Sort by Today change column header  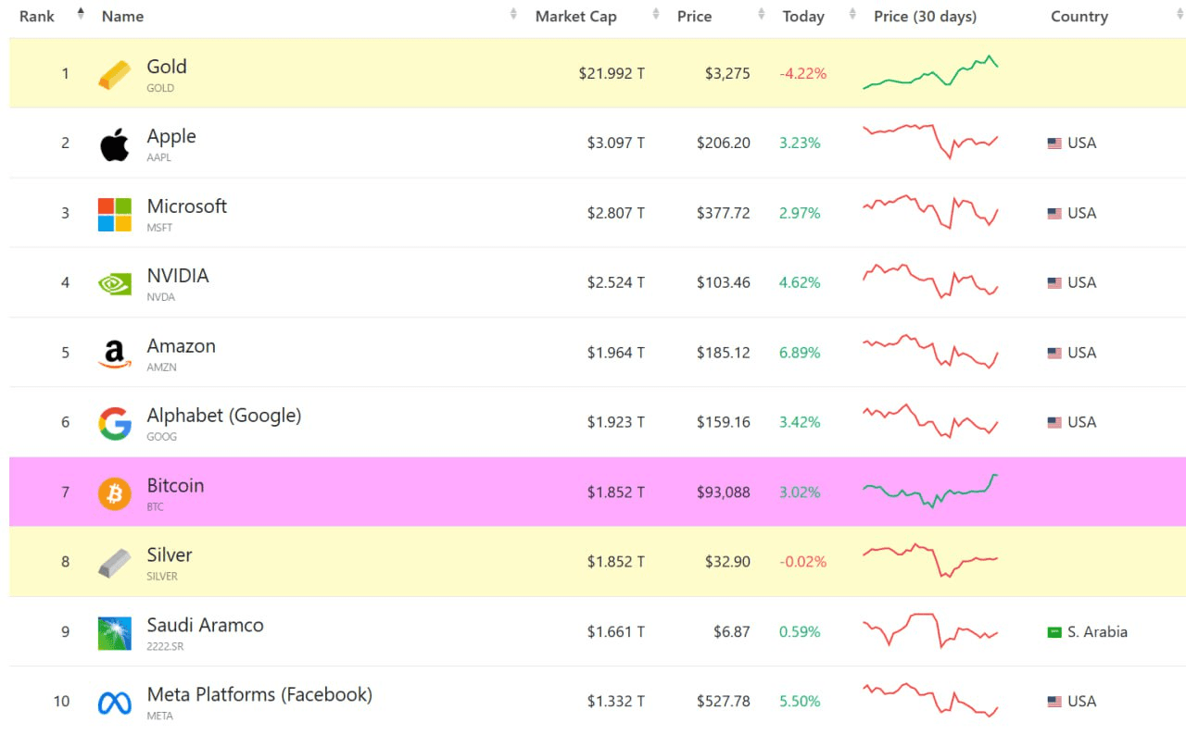[803, 17]
